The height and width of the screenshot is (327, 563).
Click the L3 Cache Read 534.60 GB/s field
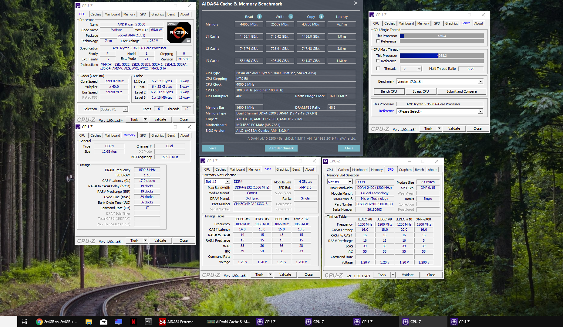(249, 61)
